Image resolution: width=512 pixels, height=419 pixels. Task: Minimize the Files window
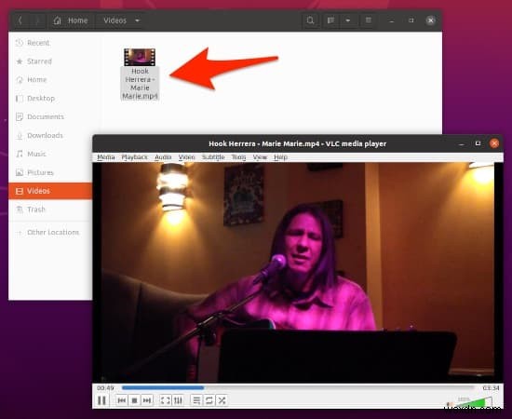392,20
